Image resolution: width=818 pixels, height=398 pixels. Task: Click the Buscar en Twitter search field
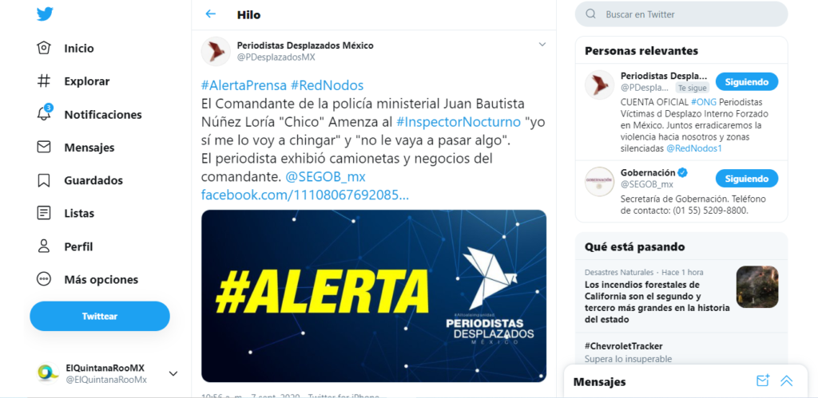coord(681,14)
